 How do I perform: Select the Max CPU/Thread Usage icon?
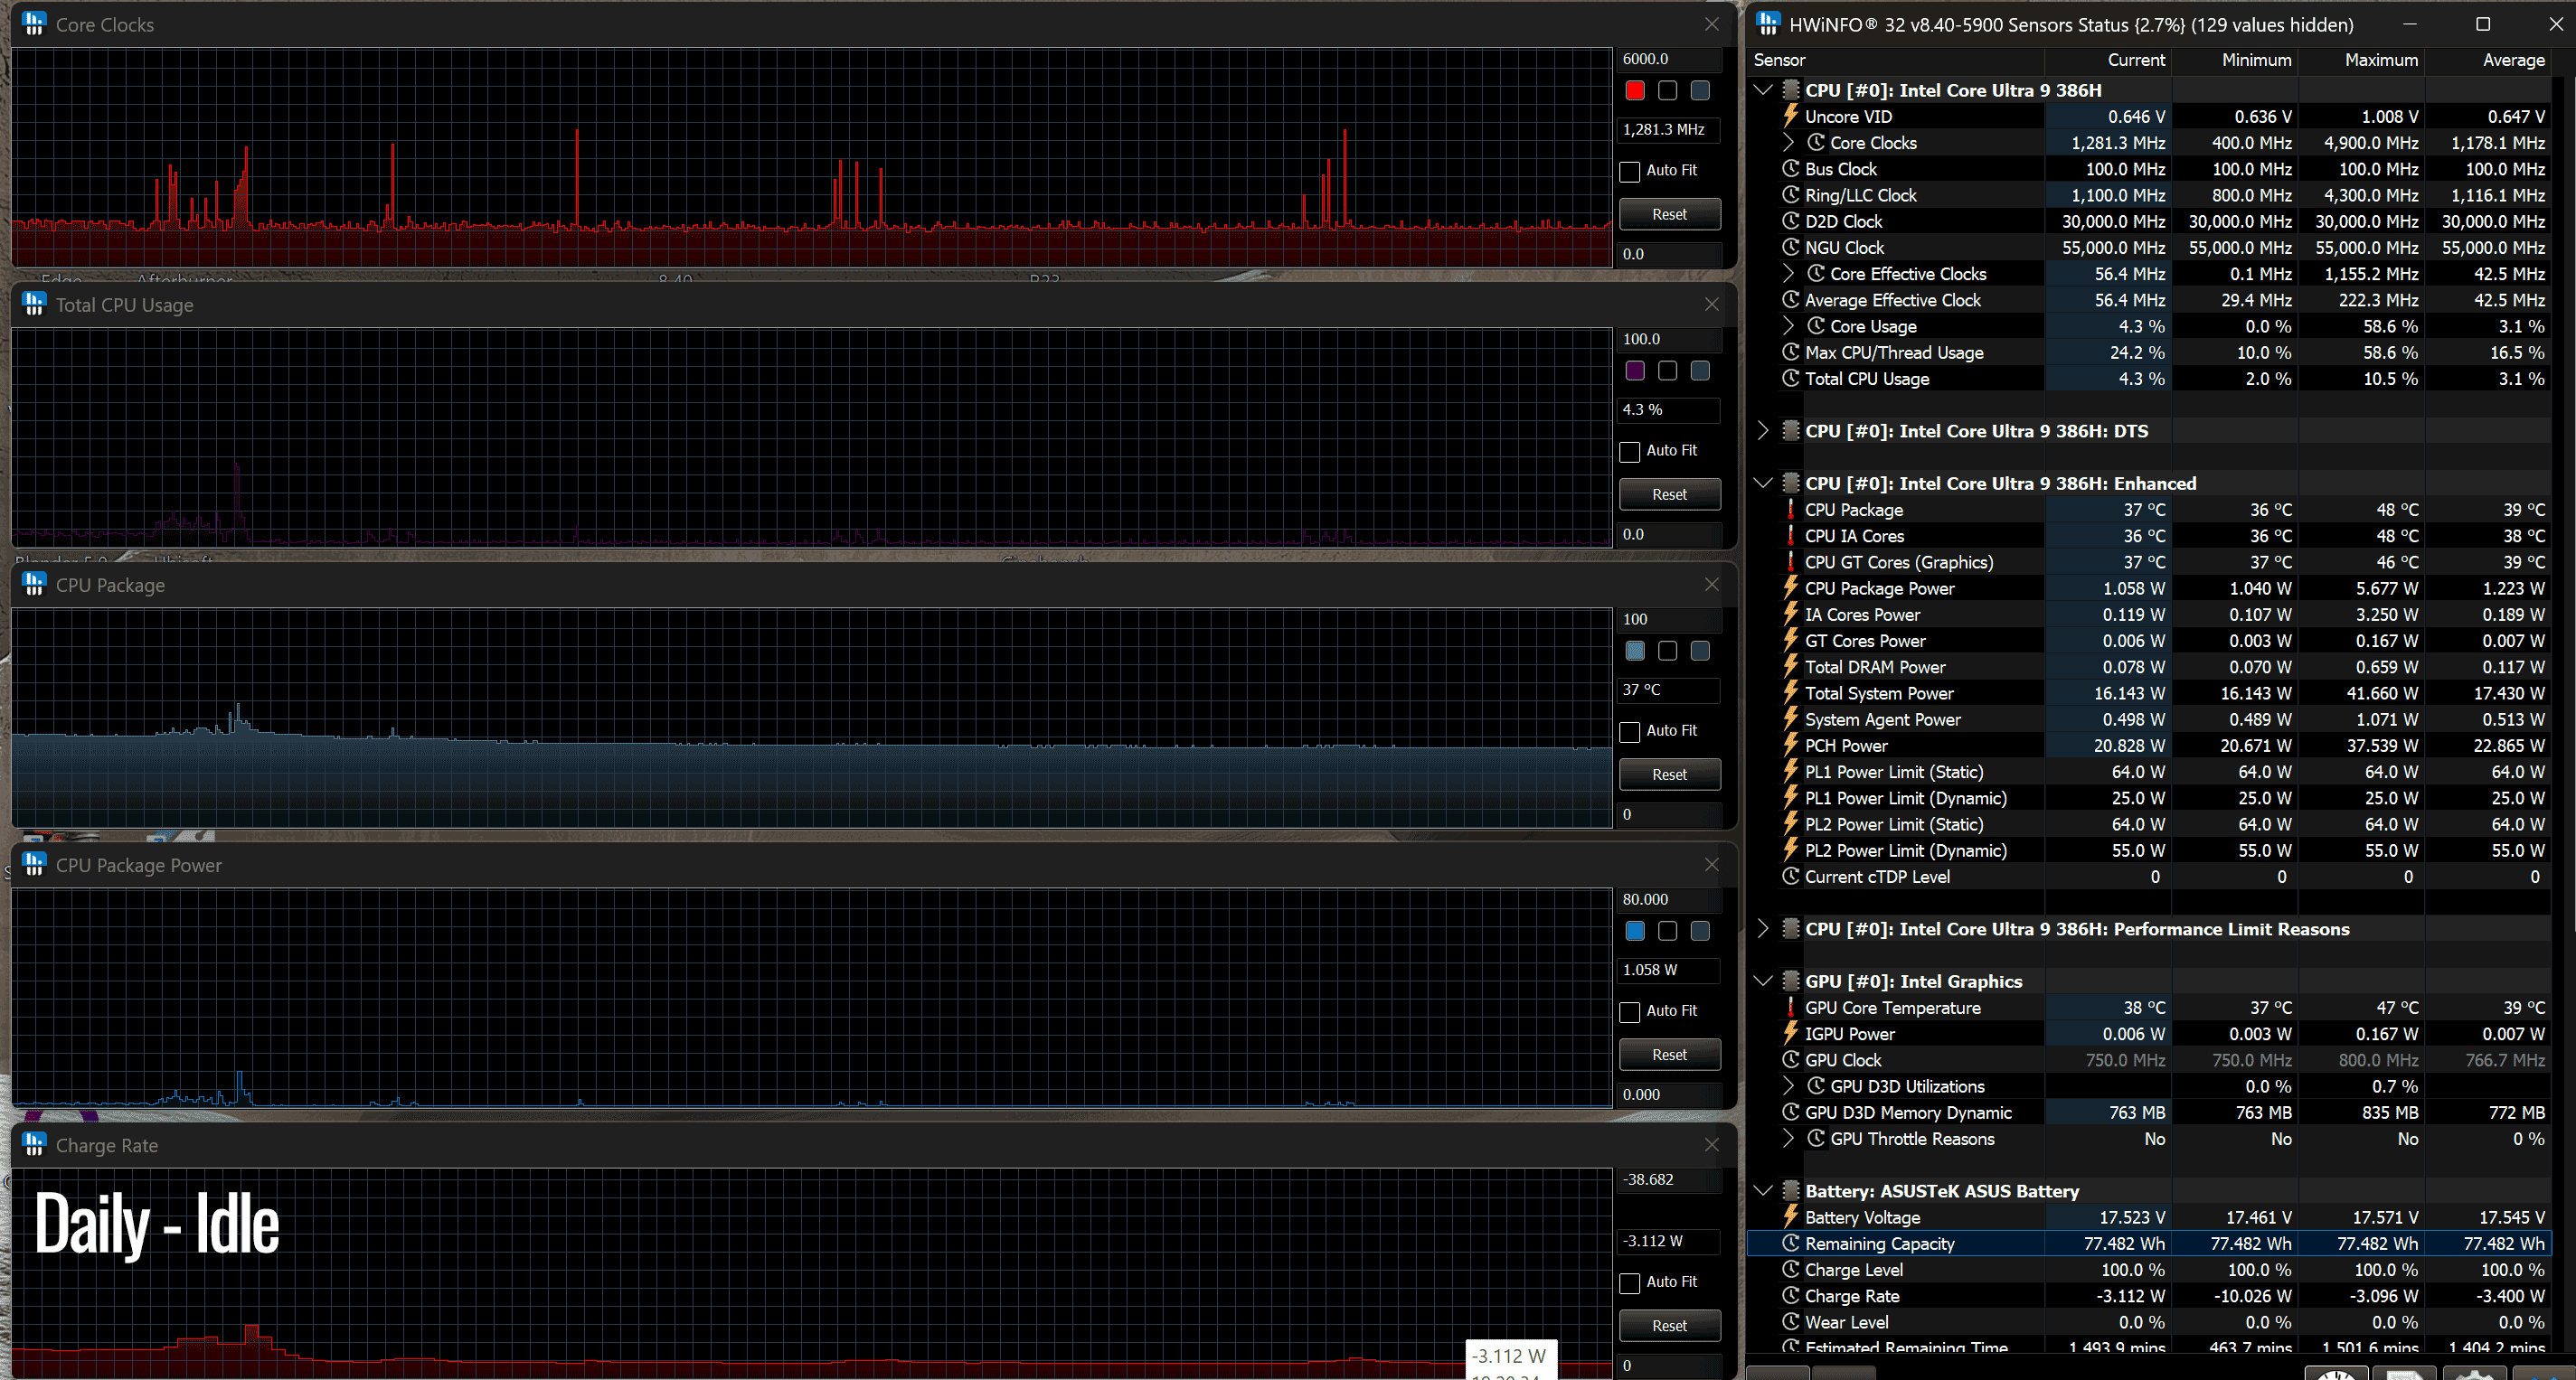coord(1791,352)
